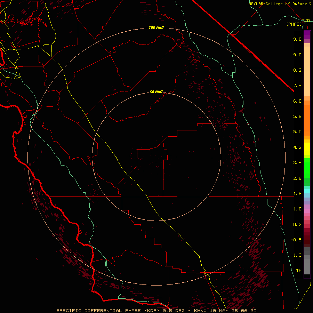
Task: Click the 1.0 scale value
Action: point(297,209)
